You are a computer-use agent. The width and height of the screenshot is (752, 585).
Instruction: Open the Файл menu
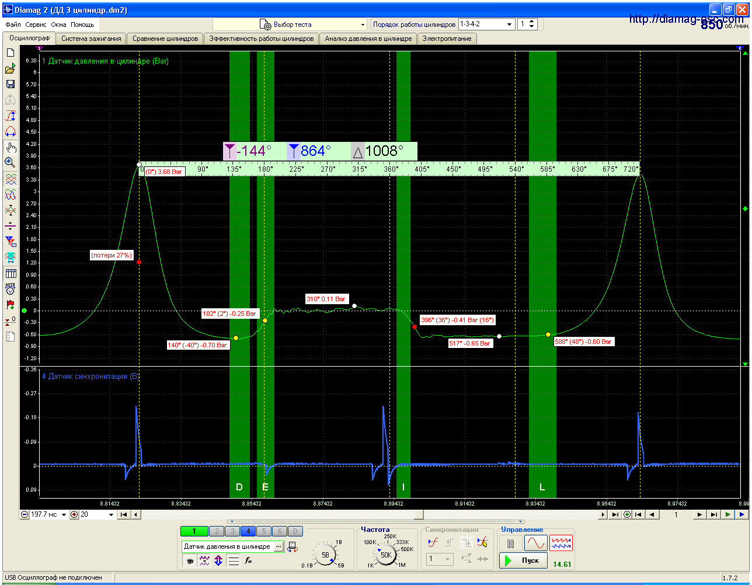tap(13, 25)
